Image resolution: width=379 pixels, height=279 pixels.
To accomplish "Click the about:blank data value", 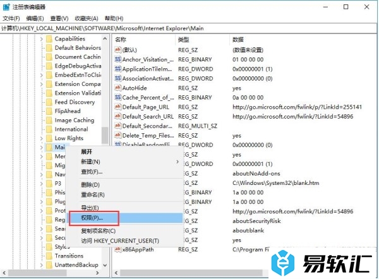I will [x=248, y=230].
